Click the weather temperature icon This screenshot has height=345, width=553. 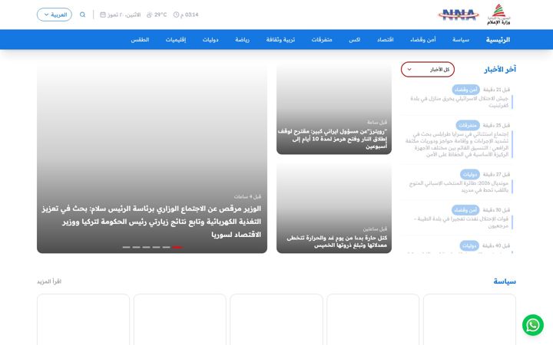click(x=149, y=15)
